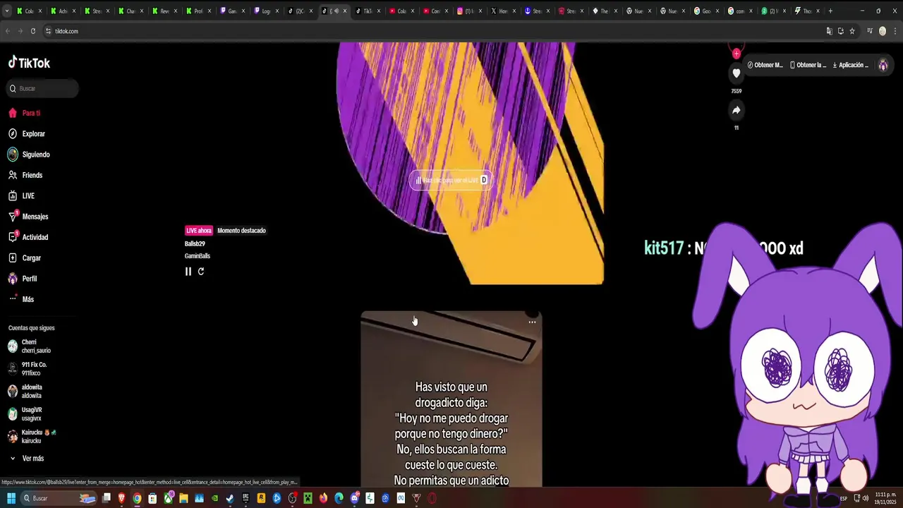
Task: Open profile avatar in top-right TikTok bar
Action: click(883, 65)
